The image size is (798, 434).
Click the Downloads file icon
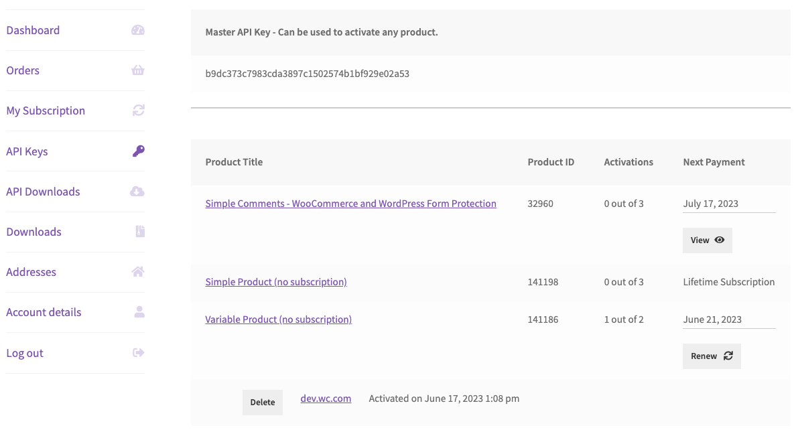139,232
